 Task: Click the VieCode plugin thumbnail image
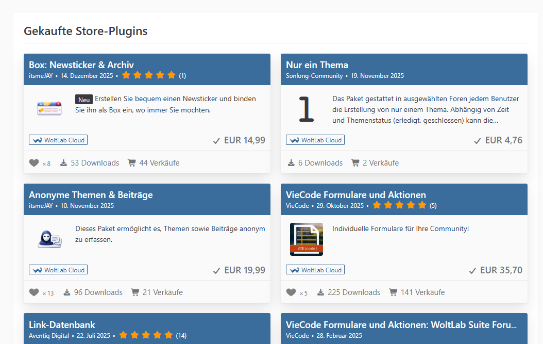coord(307,239)
